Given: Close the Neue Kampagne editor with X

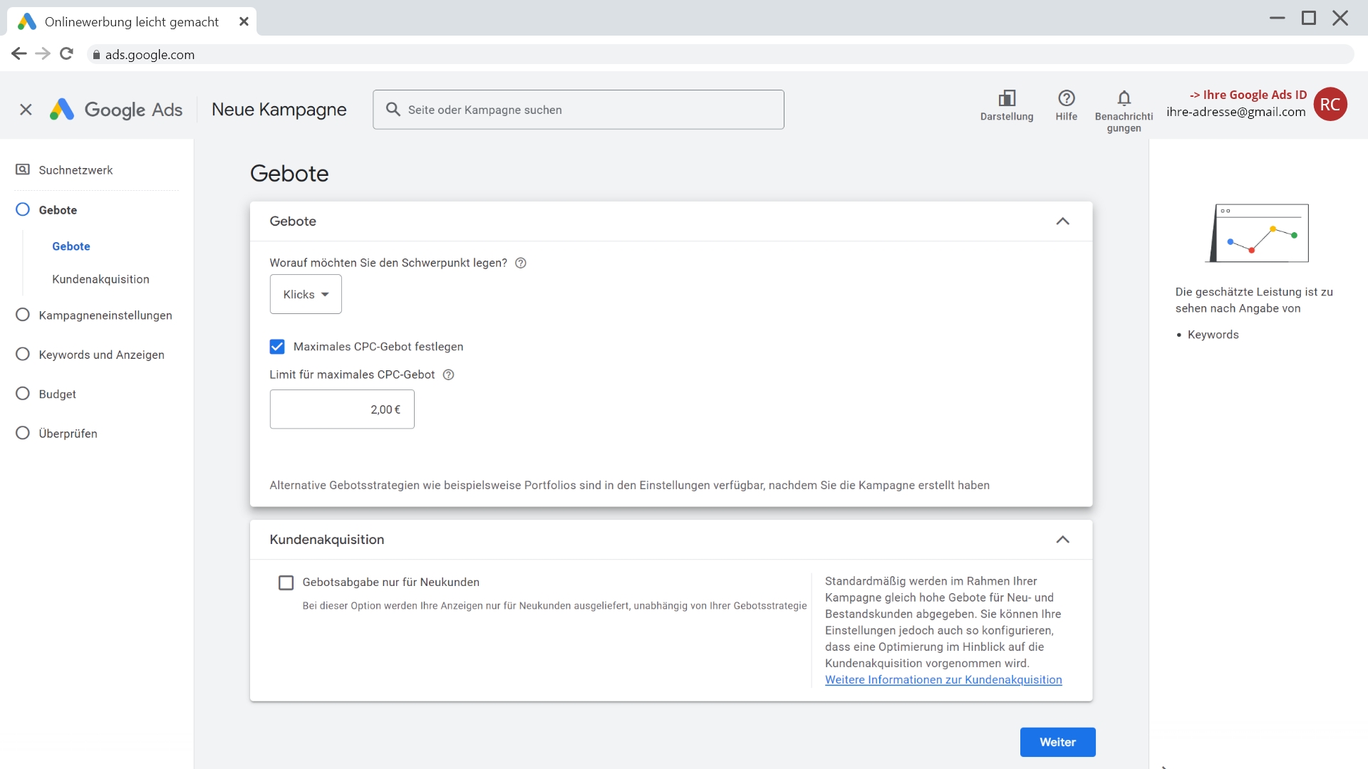Looking at the screenshot, I should coord(26,110).
